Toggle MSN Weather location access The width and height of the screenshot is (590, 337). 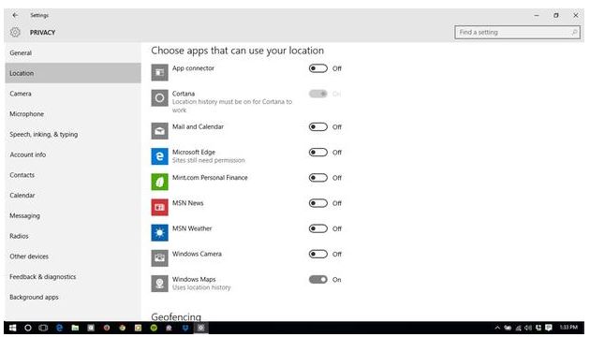(318, 228)
